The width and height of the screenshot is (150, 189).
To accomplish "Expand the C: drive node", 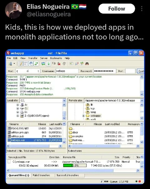I will tap(18, 108).
